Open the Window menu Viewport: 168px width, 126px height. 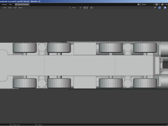pos(5,5)
